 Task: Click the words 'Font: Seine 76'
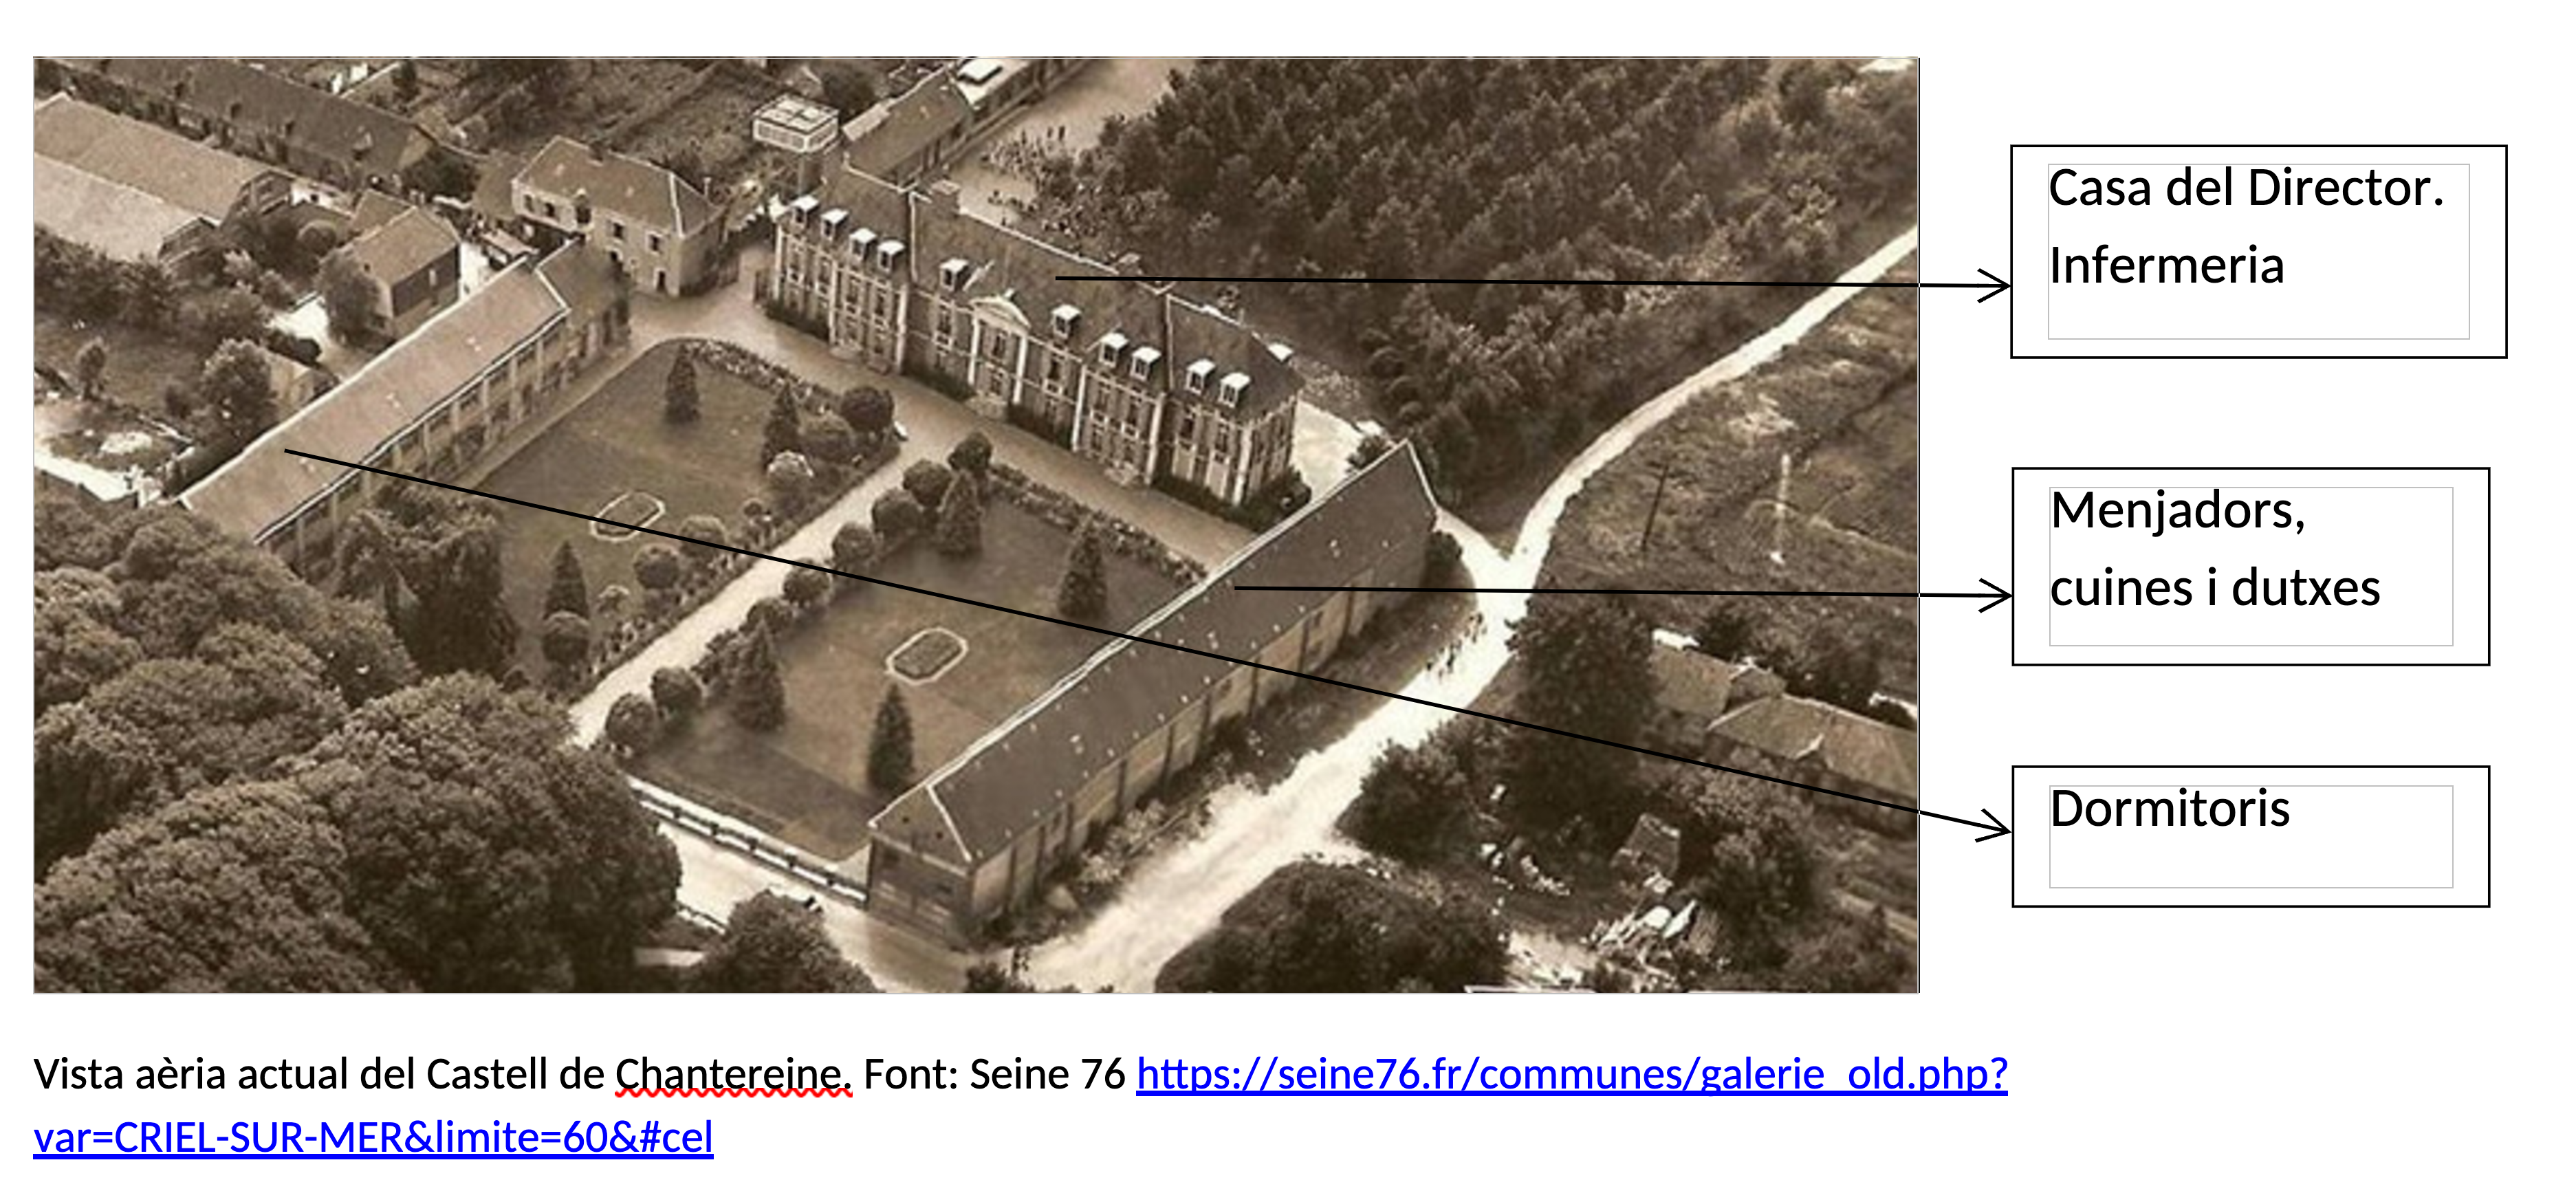pos(994,1074)
